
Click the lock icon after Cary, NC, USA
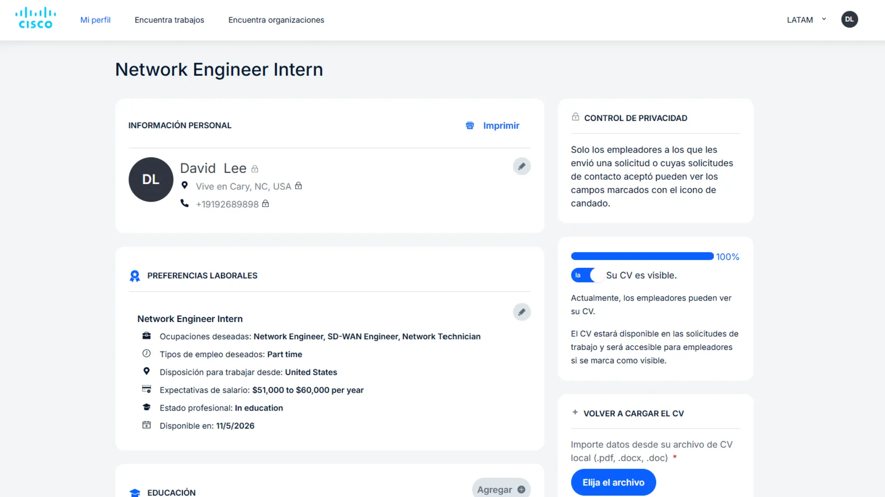pos(299,185)
